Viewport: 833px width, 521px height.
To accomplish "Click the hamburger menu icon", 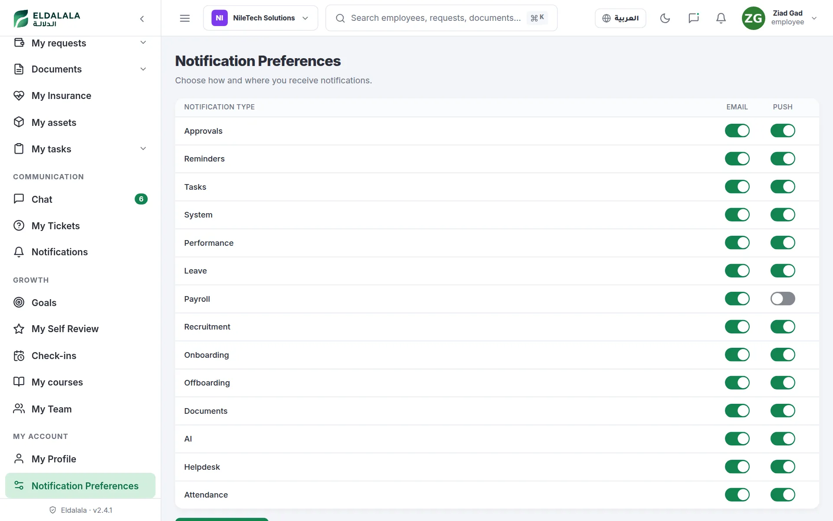I will click(x=185, y=18).
